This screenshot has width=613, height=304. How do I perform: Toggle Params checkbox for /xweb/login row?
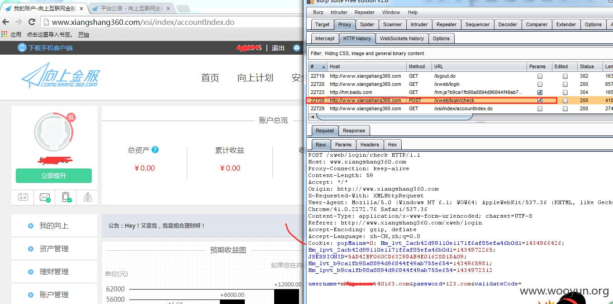coord(540,84)
